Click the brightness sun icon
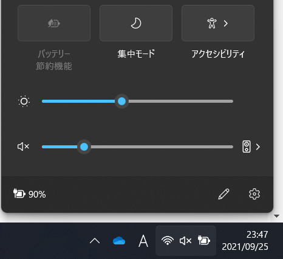 point(24,101)
